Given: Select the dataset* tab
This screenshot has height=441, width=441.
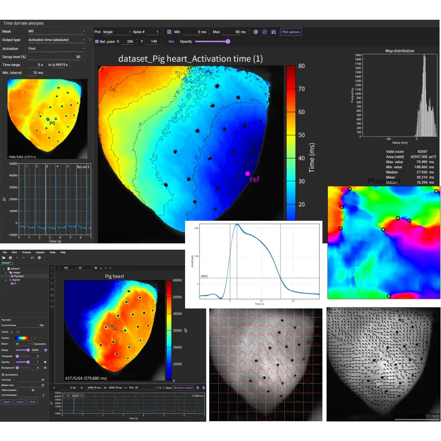Looking at the screenshot, I should point(6,263).
